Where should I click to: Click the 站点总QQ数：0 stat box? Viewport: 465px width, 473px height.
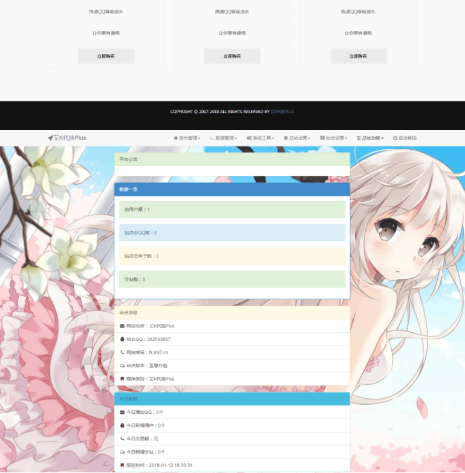232,233
